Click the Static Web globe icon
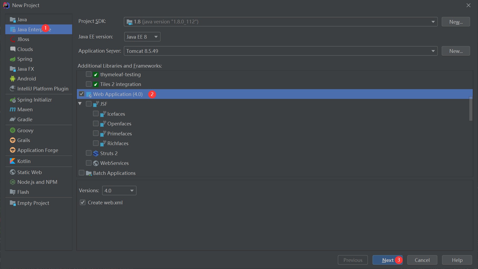This screenshot has width=478, height=269. [13, 172]
